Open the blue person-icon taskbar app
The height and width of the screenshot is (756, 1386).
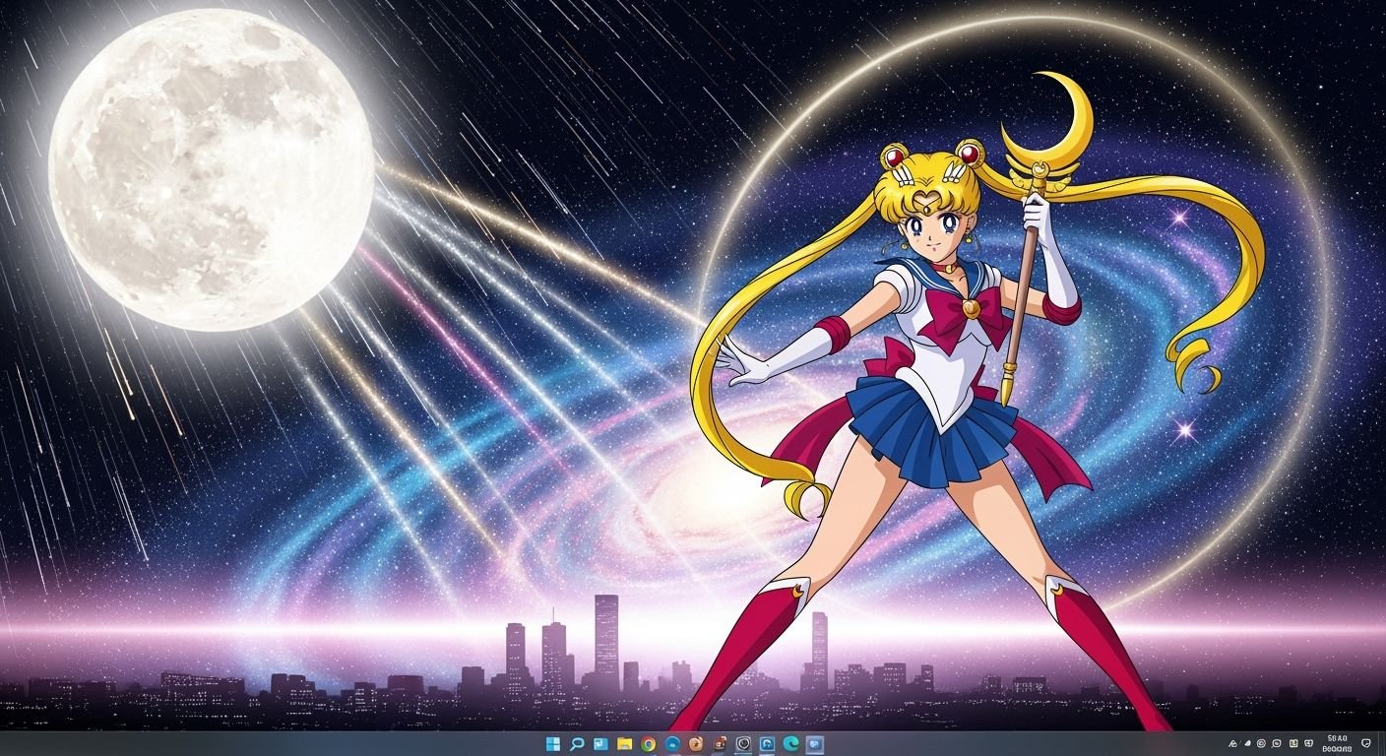pyautogui.click(x=767, y=744)
